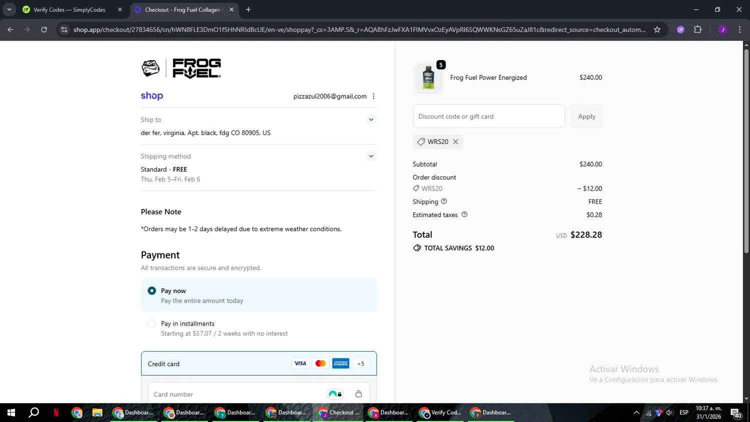
Task: Close the Checkout Frog Fuel tab
Action: tap(231, 9)
